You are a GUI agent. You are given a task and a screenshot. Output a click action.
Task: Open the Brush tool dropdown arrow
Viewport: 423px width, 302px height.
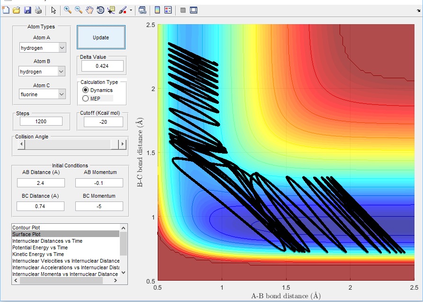coord(130,10)
